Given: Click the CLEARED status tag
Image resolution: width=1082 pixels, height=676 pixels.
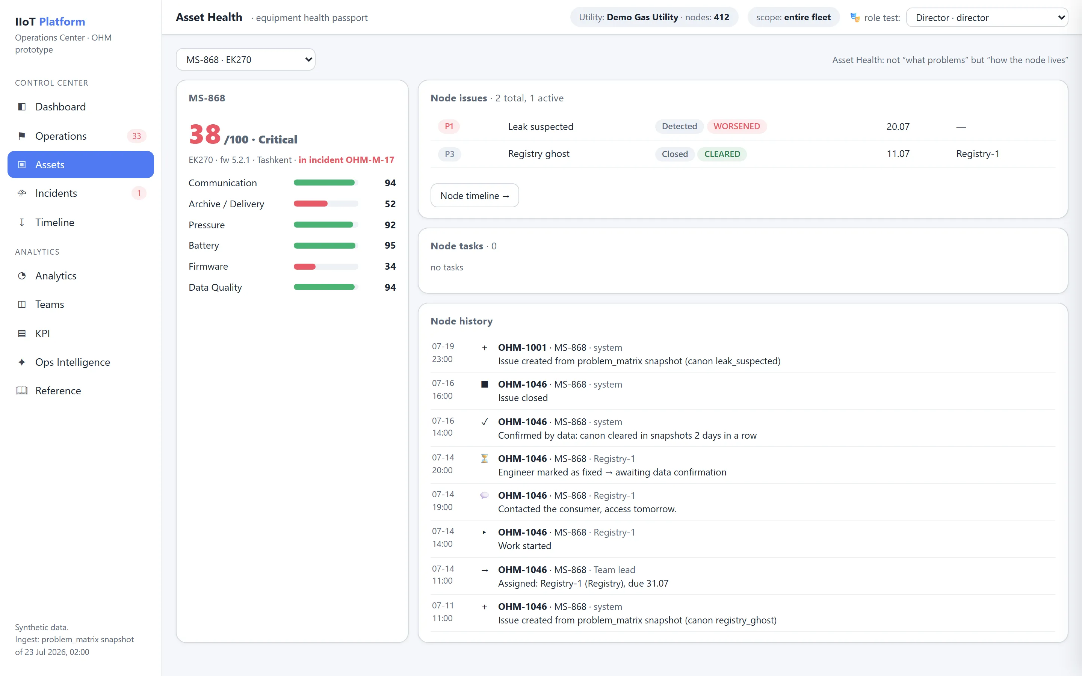Looking at the screenshot, I should click(722, 154).
